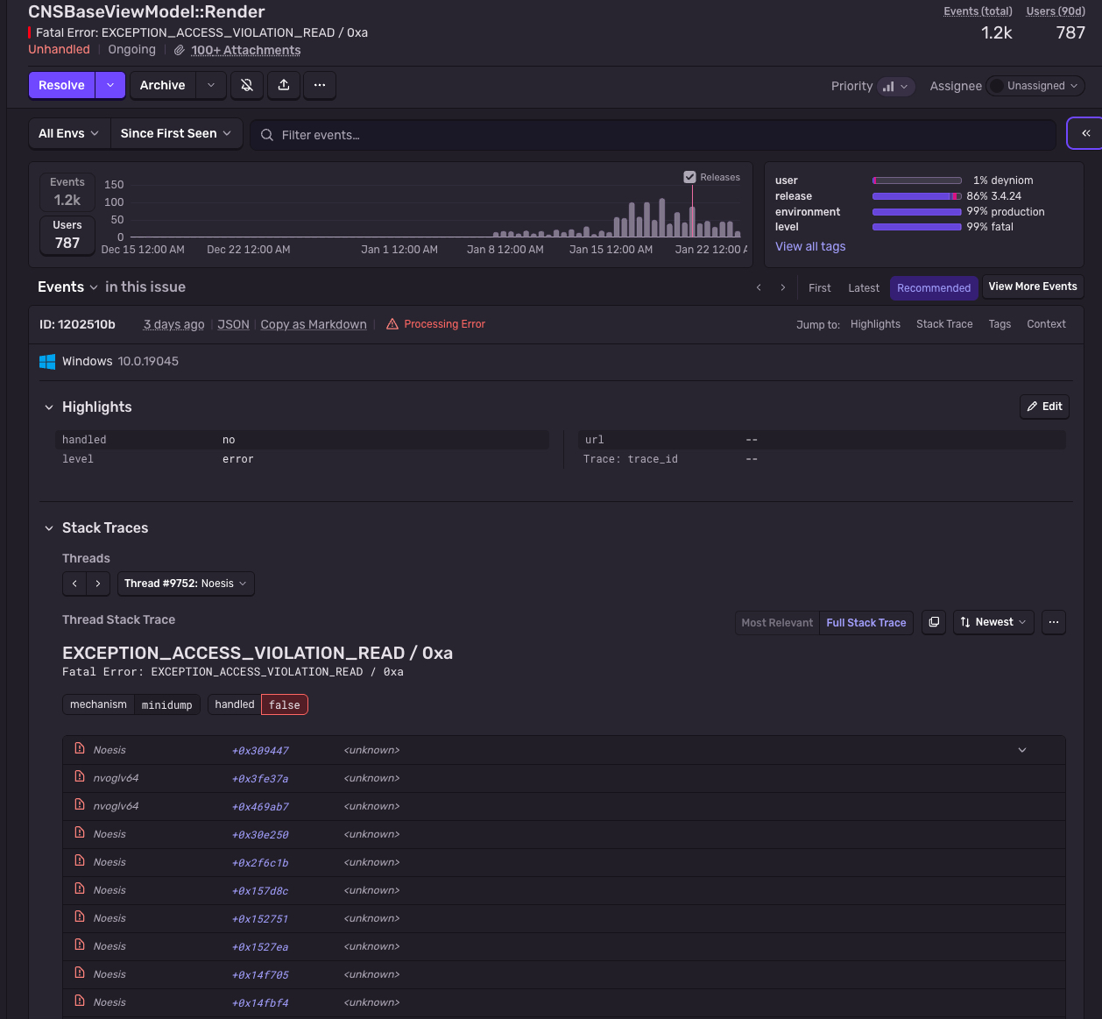Go to previous event arrow
The height and width of the screenshot is (1019, 1102).
759,287
